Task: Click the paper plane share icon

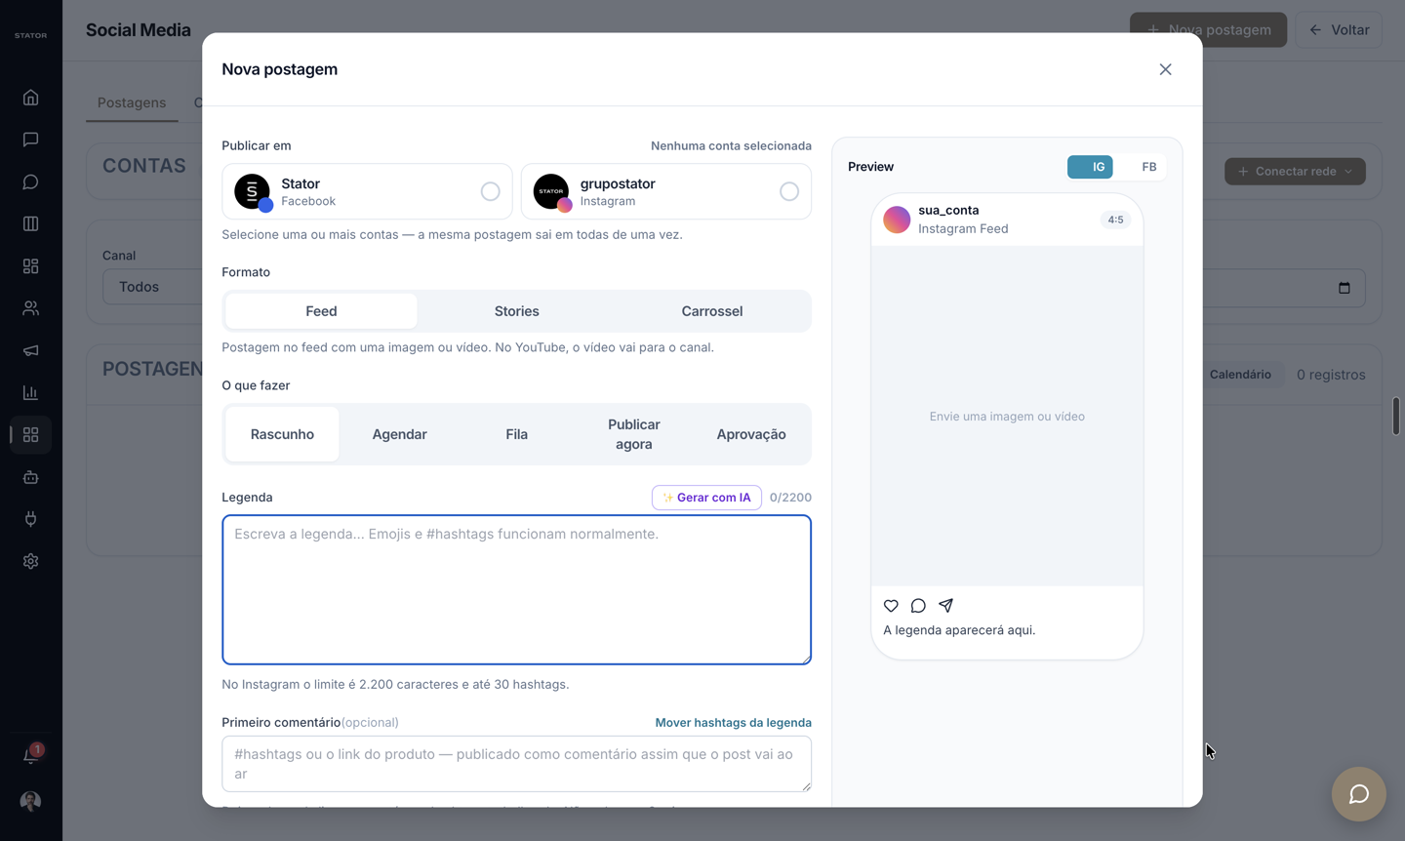Action: pyautogui.click(x=945, y=606)
